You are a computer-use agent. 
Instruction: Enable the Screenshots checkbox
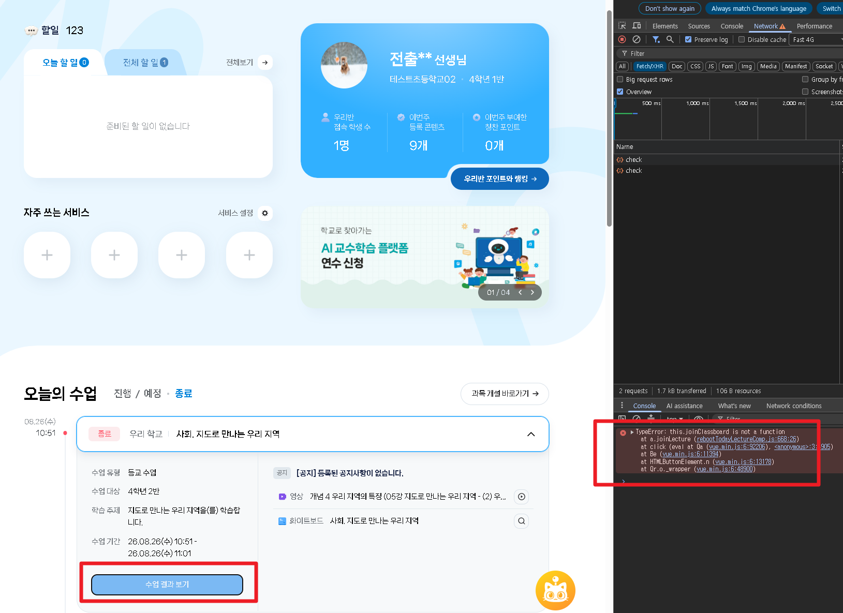coord(805,92)
